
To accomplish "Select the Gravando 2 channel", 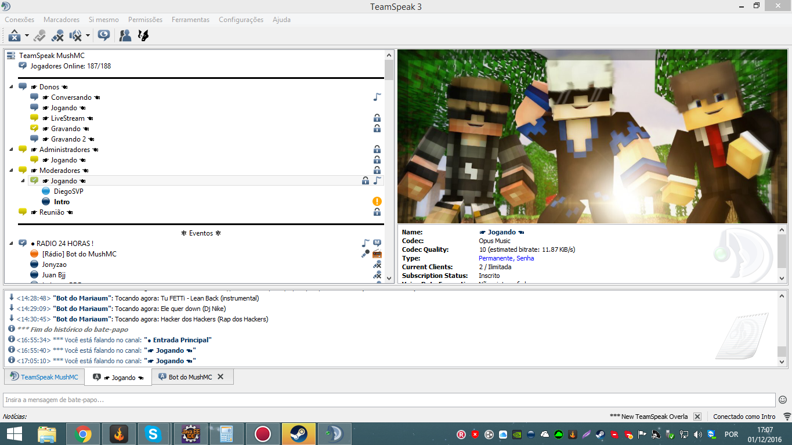I will pos(206,139).
